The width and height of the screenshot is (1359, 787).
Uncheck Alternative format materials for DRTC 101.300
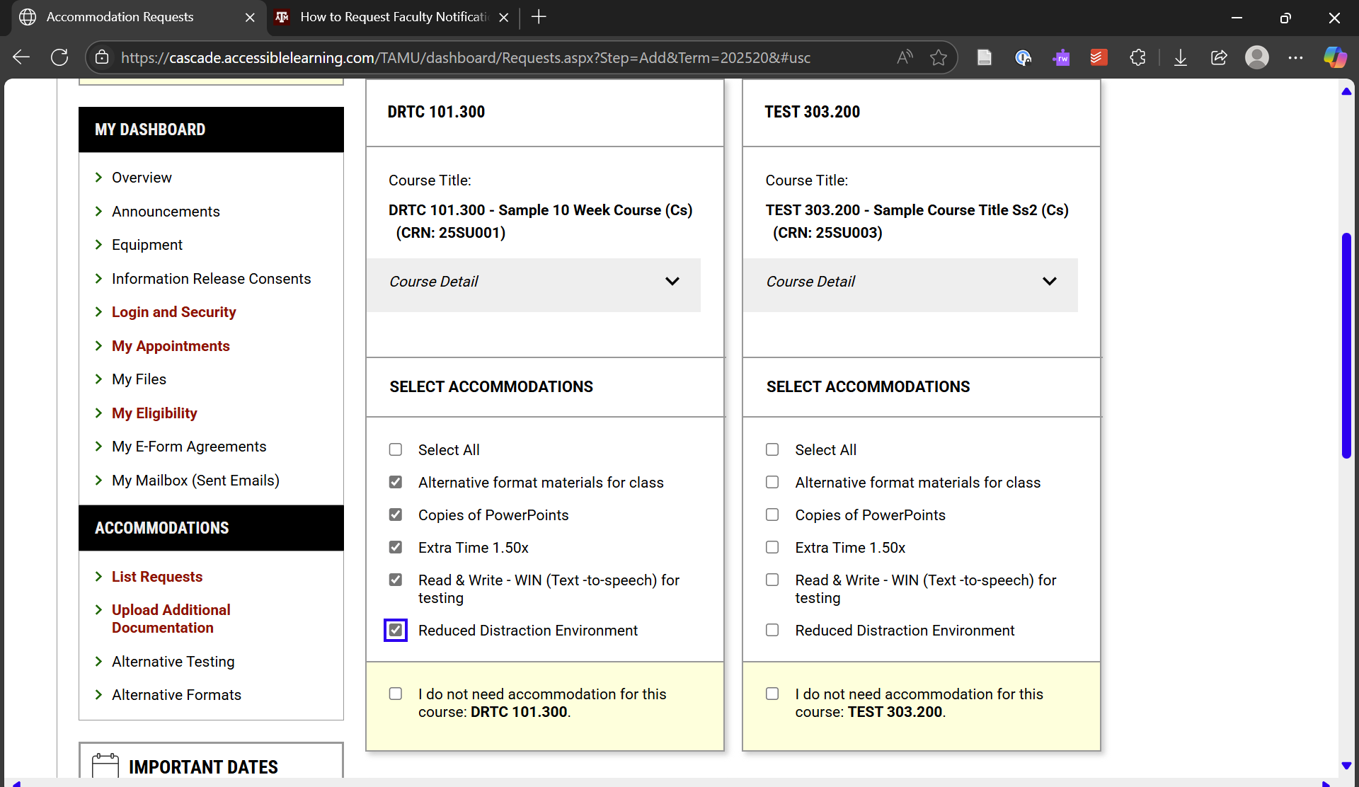pos(396,482)
